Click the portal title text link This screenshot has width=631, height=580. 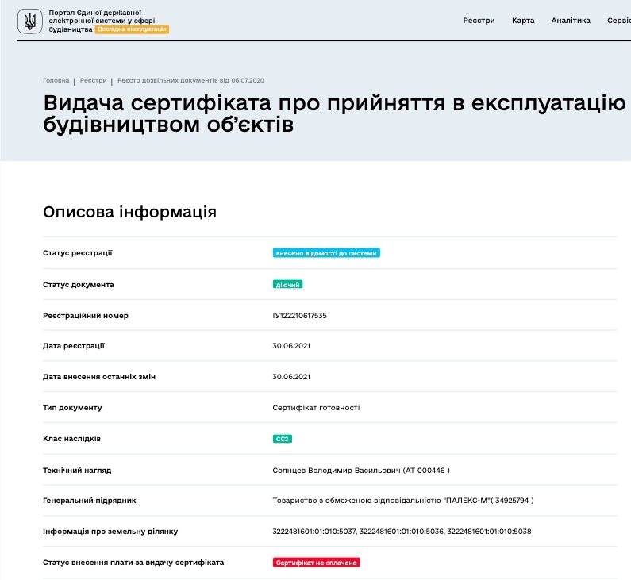click(x=102, y=21)
